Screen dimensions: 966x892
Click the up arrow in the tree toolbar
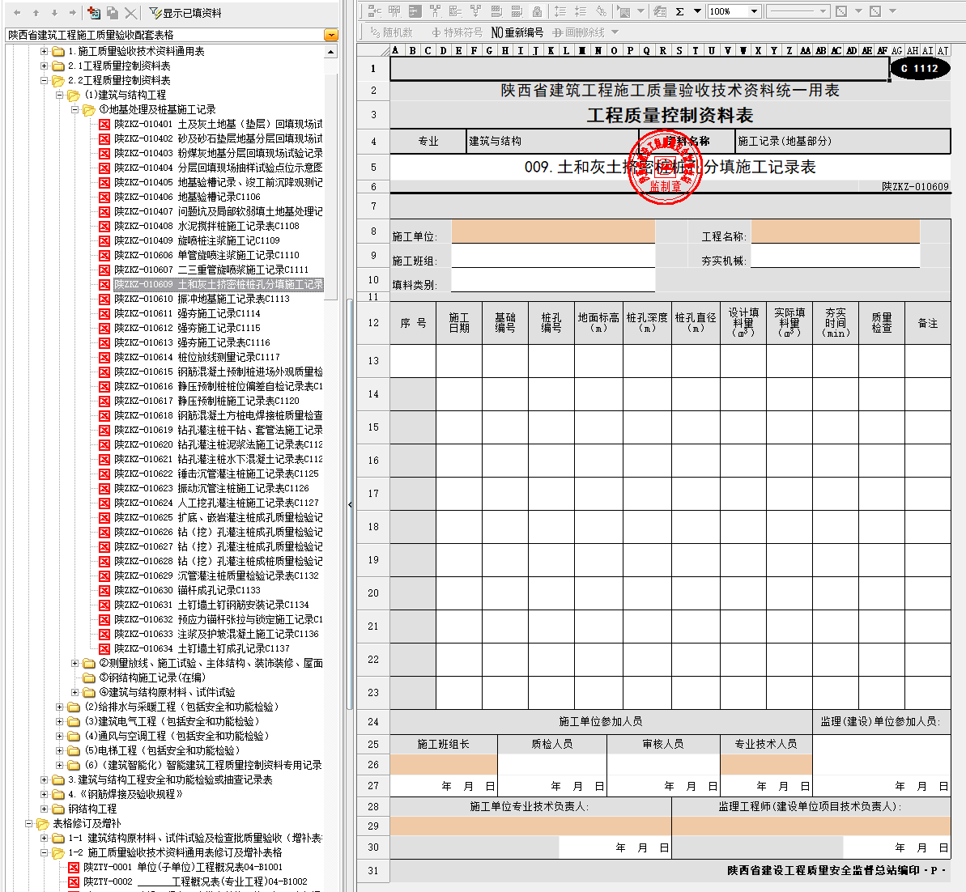[x=36, y=12]
